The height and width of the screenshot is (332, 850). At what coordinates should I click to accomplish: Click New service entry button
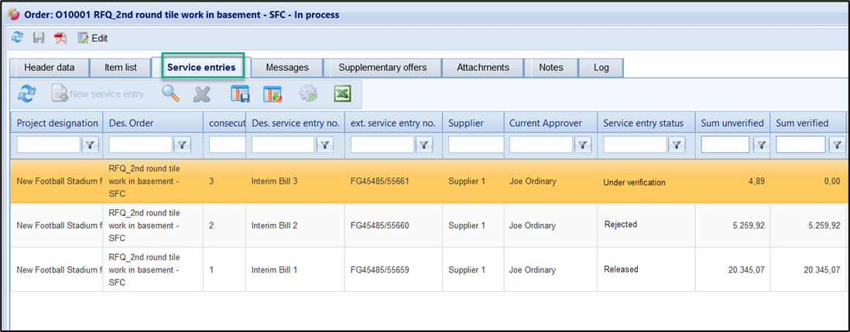(98, 94)
